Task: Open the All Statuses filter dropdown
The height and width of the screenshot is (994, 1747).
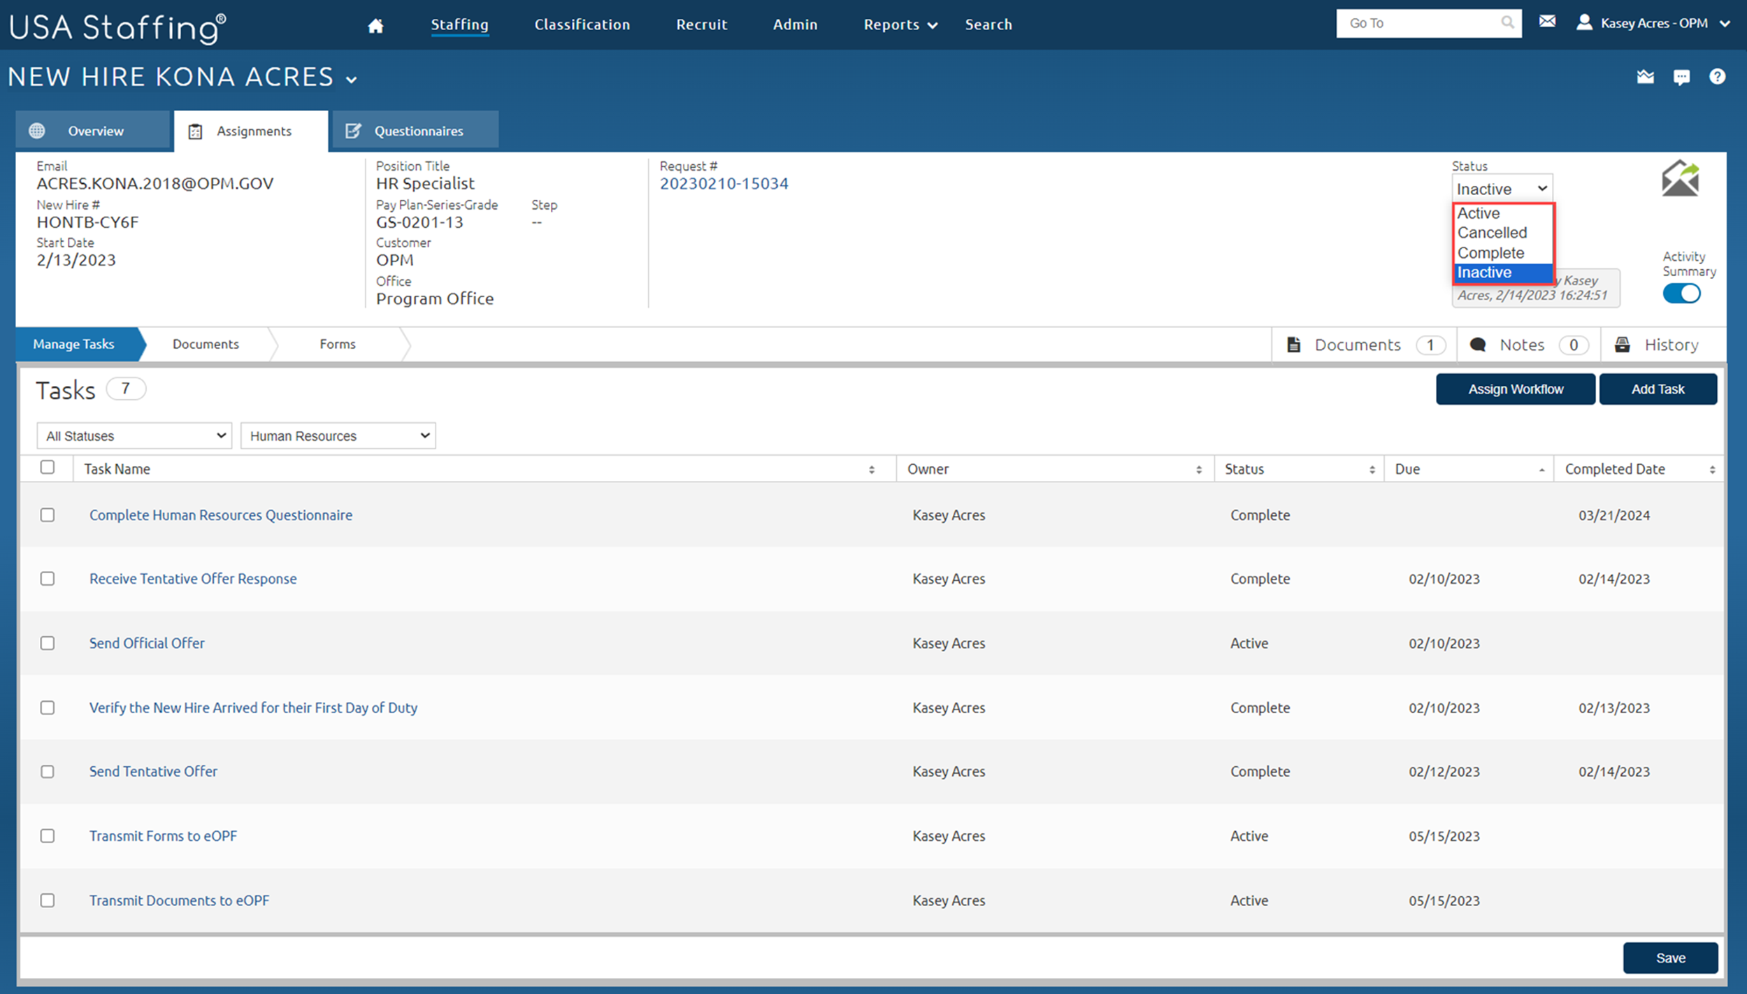Action: [x=134, y=435]
